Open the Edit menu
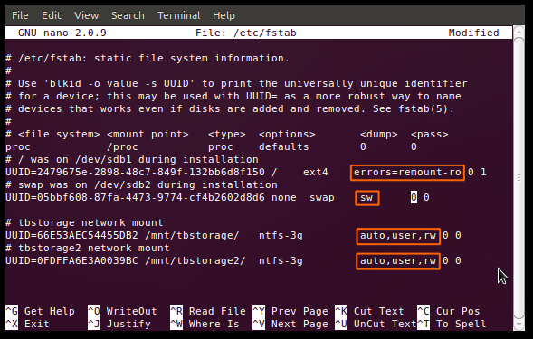 click(52, 15)
